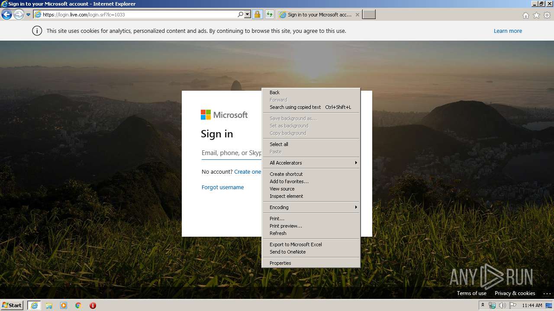Open the Terms of use link
Screen dimensions: 554x311
coord(472,293)
